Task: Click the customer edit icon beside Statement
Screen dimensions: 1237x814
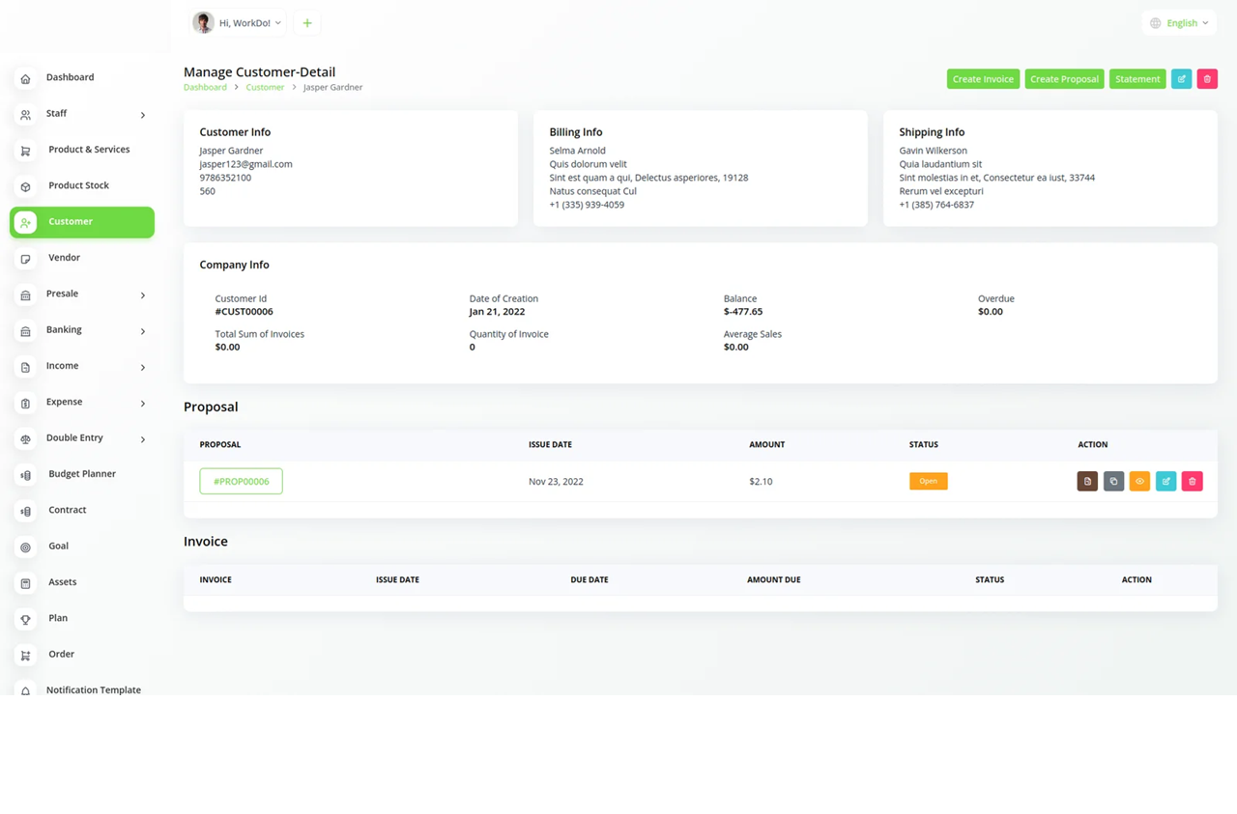Action: click(x=1181, y=79)
